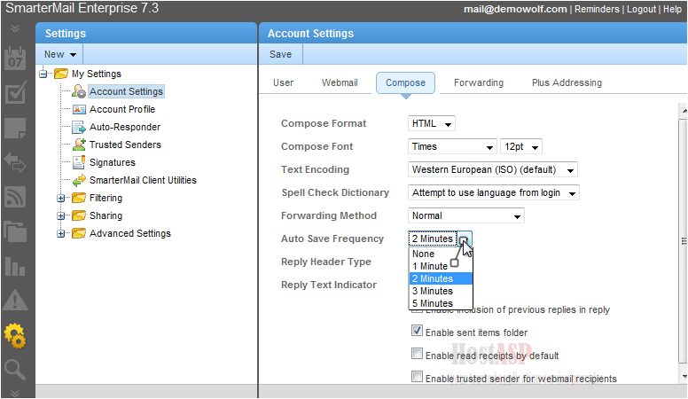
Task: Click the magnifying glass Search icon
Action: 14,370
